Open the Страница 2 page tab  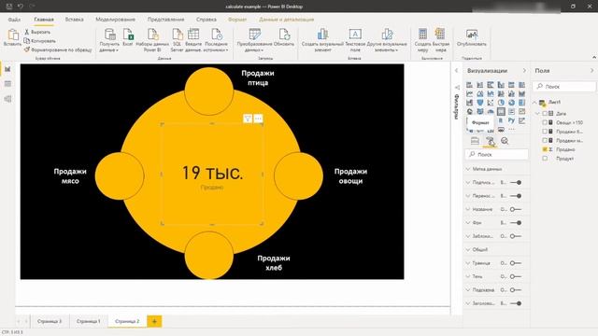coord(127,321)
